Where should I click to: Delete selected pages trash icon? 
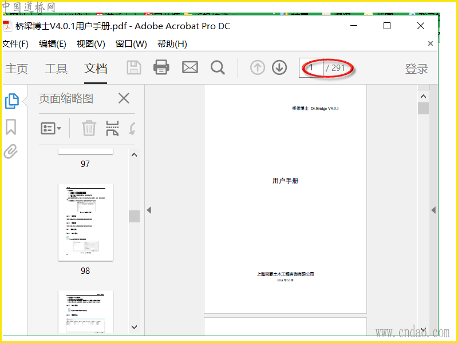(89, 128)
